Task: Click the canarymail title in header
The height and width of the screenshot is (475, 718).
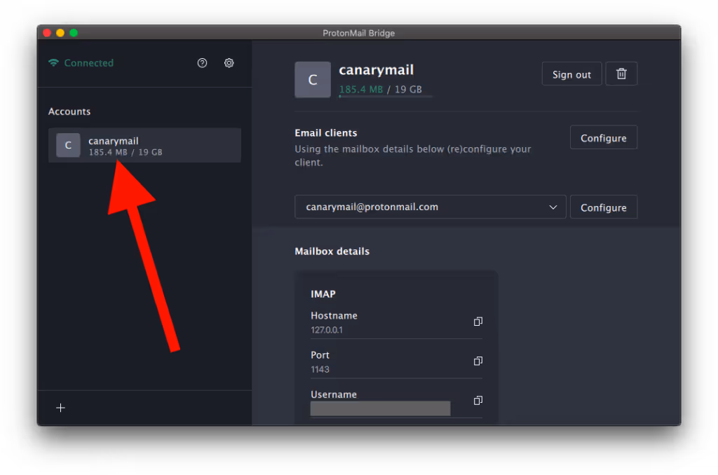Action: 377,70
